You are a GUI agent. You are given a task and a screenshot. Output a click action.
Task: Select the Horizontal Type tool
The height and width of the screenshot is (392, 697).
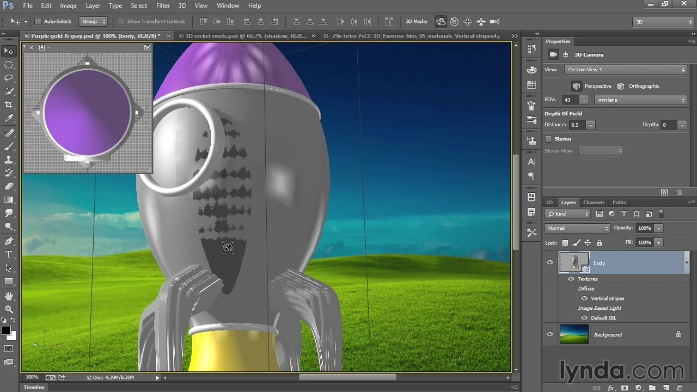click(9, 254)
